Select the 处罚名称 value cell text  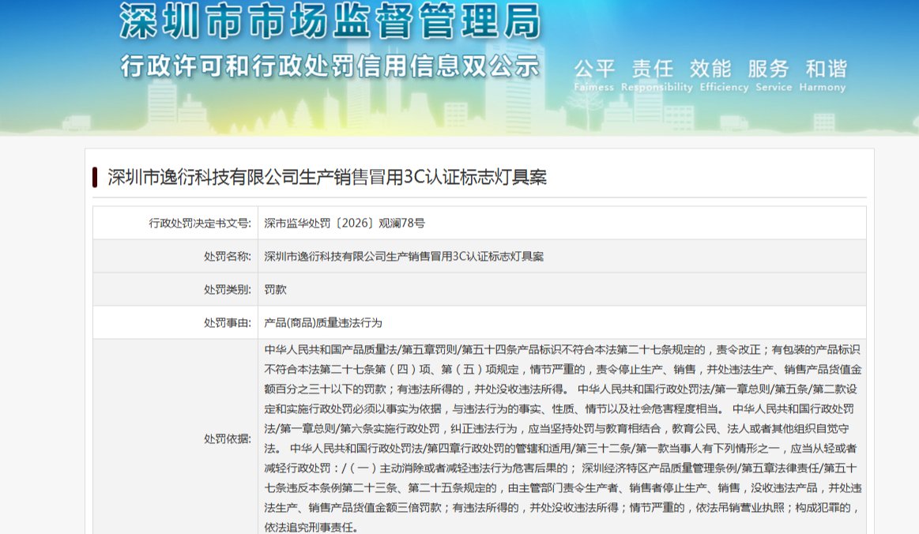pyautogui.click(x=403, y=256)
